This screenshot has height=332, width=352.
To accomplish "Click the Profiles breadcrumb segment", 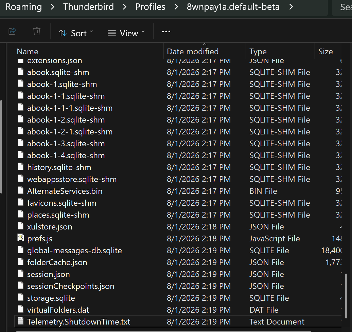I will coord(150,7).
